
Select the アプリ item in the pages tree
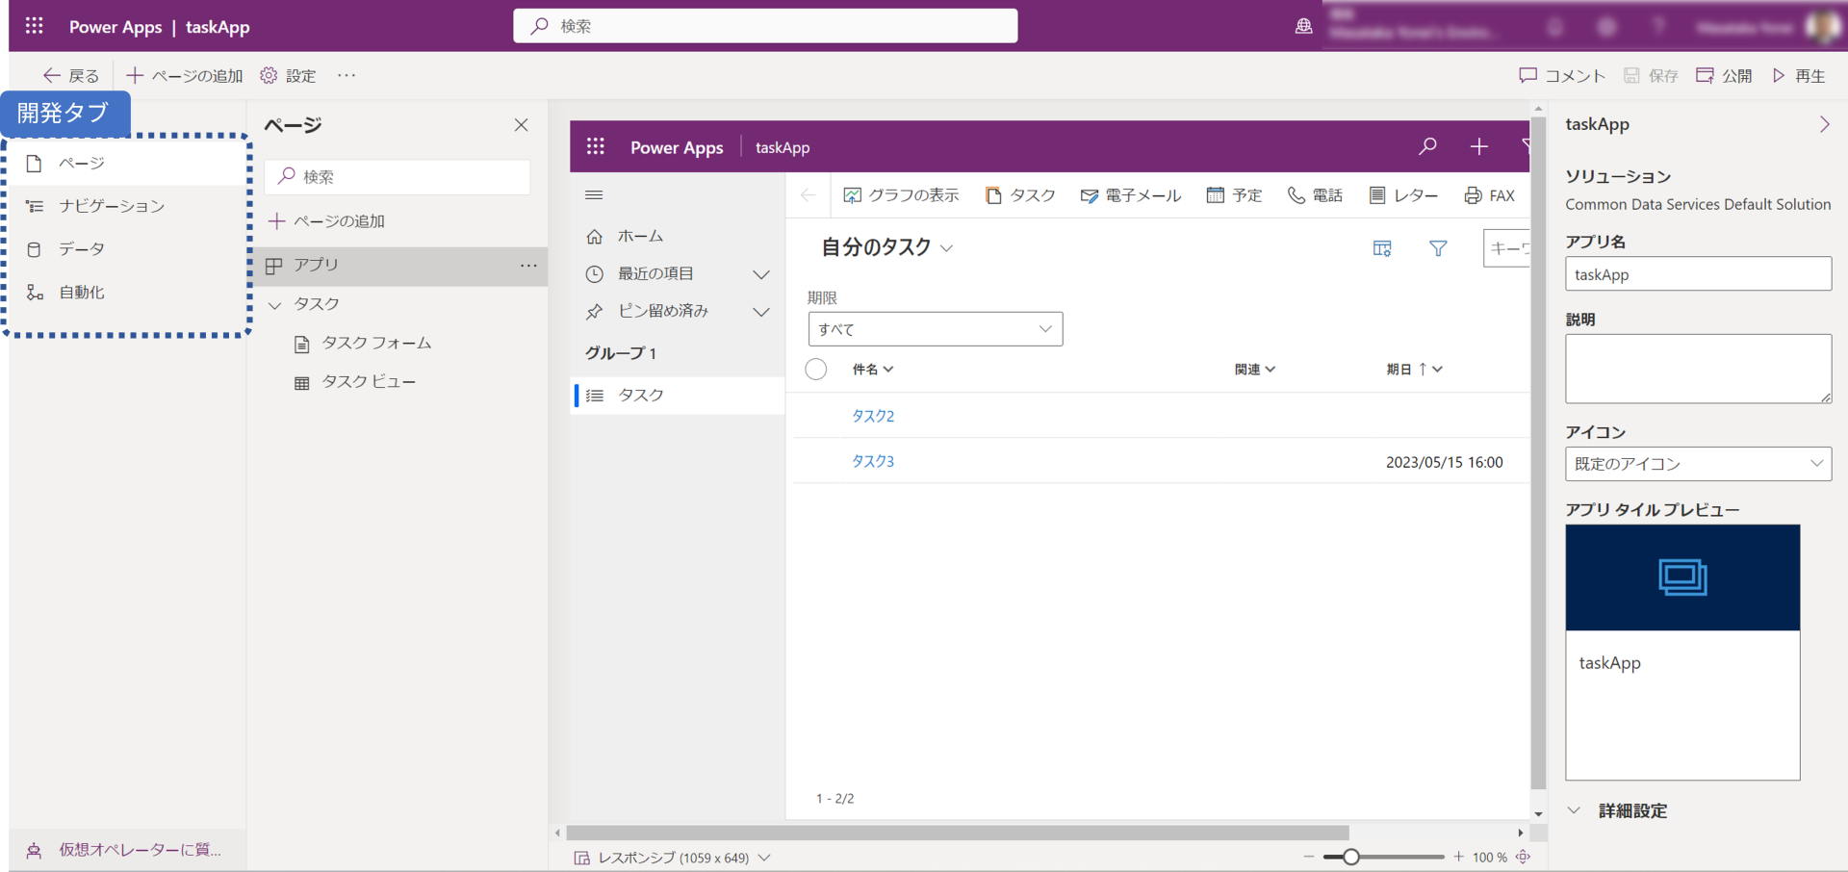(398, 266)
